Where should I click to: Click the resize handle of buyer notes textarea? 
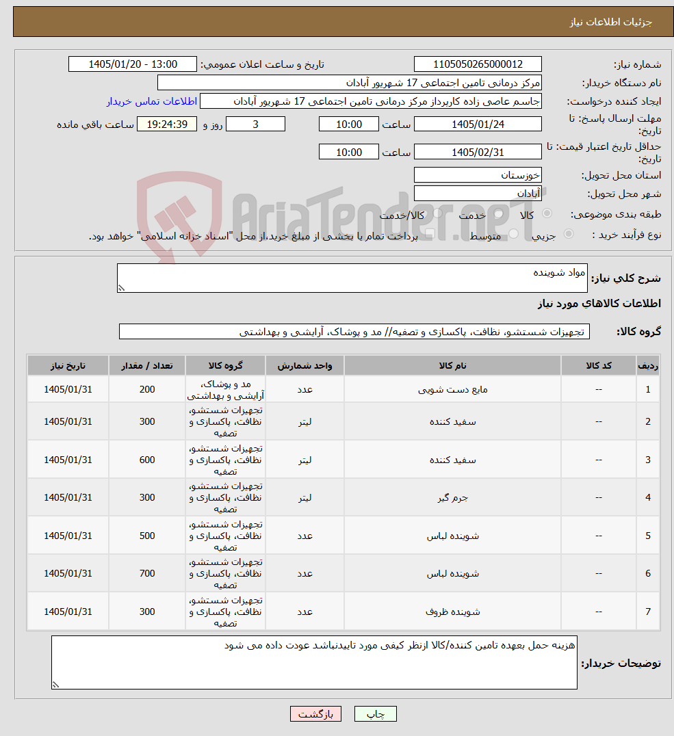56,685
